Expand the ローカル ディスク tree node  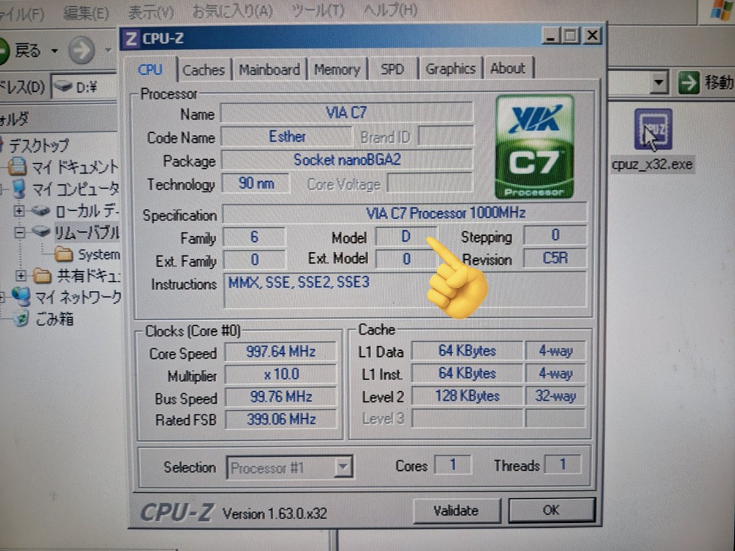pyautogui.click(x=19, y=211)
